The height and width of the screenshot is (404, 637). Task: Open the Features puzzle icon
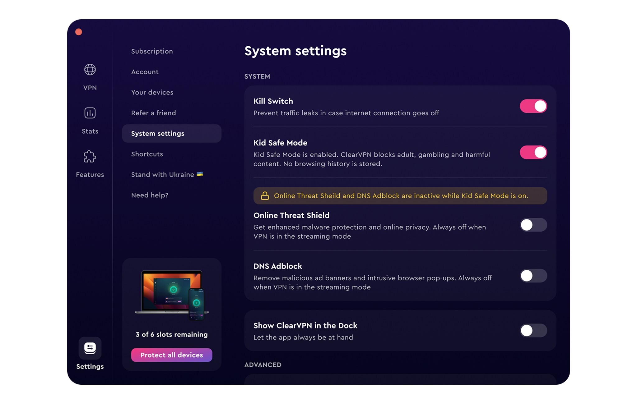coord(90,157)
